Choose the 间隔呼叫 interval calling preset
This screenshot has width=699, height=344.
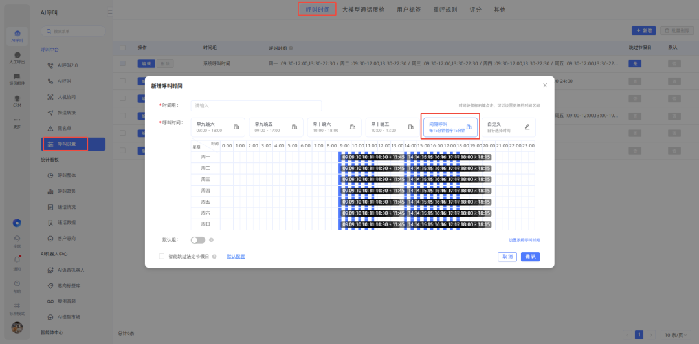click(x=450, y=127)
